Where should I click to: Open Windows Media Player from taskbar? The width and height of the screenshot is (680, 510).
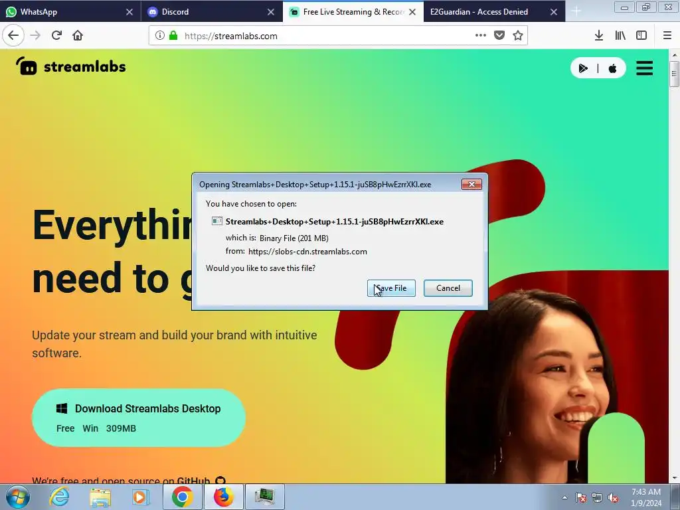[x=141, y=497]
